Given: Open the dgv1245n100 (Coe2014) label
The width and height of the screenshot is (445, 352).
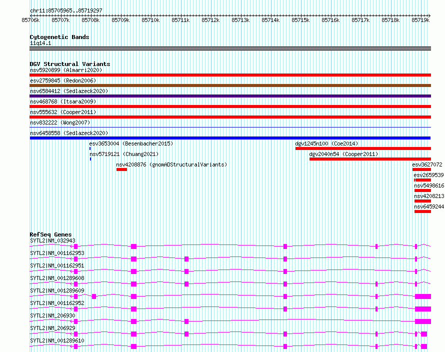Looking at the screenshot, I should point(326,143).
